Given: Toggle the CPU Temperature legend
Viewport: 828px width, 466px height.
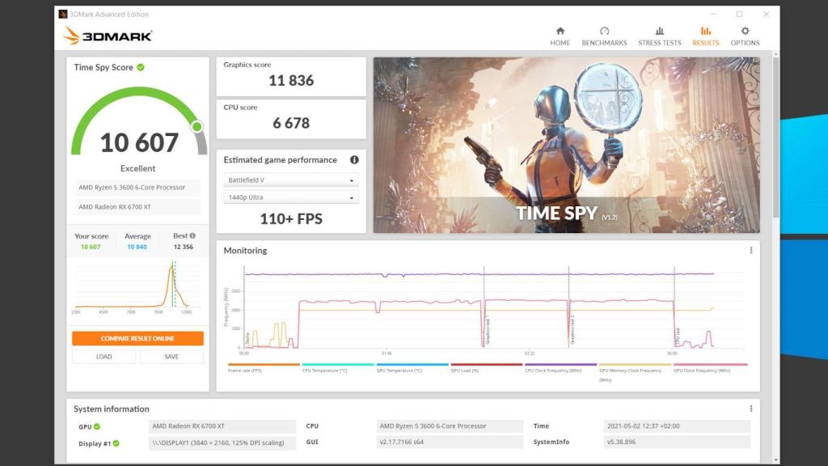Looking at the screenshot, I should point(338,368).
